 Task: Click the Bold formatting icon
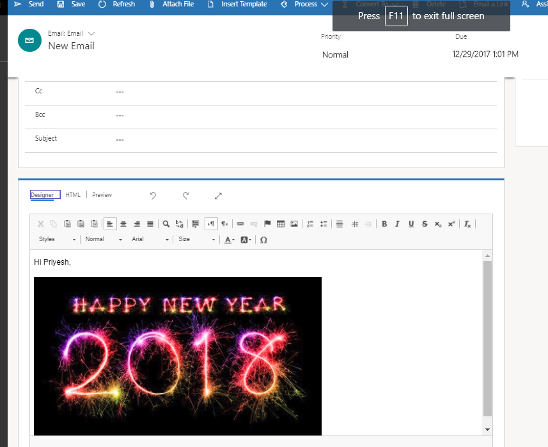click(x=384, y=224)
